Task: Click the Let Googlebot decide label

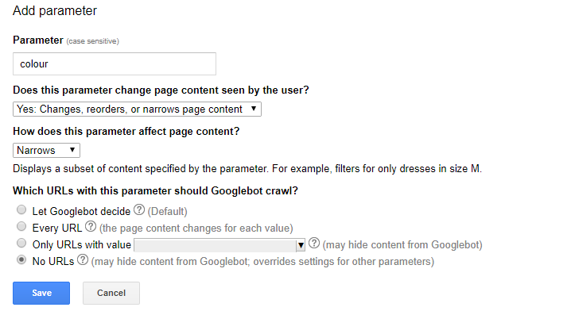Action: tap(81, 212)
